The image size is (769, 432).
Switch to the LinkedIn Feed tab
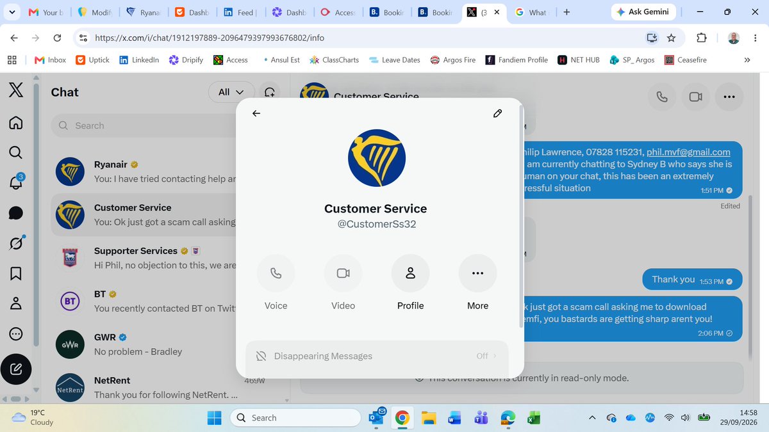pos(240,12)
